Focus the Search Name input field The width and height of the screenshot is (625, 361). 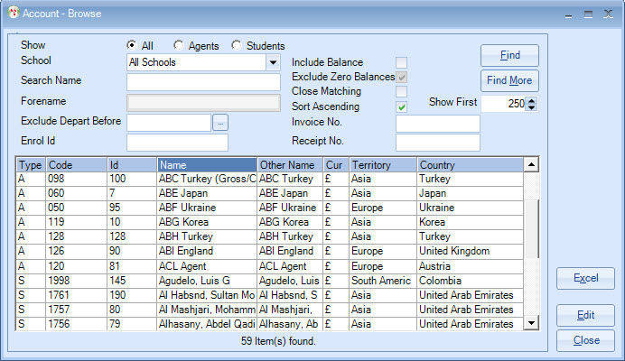point(203,82)
